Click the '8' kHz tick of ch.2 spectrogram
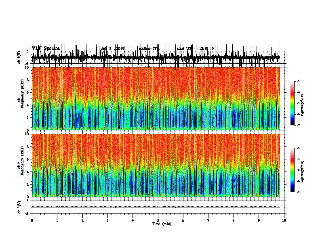The image size is (320, 247). tap(28, 147)
